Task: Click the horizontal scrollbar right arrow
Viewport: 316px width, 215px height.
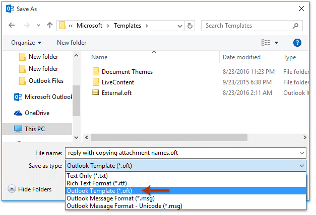Action: [x=305, y=138]
